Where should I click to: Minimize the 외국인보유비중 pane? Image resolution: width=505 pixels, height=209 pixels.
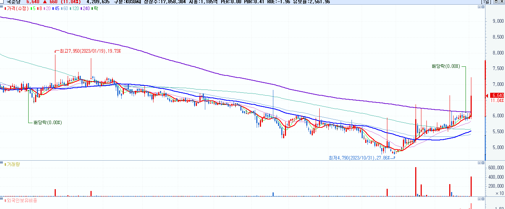479,199
